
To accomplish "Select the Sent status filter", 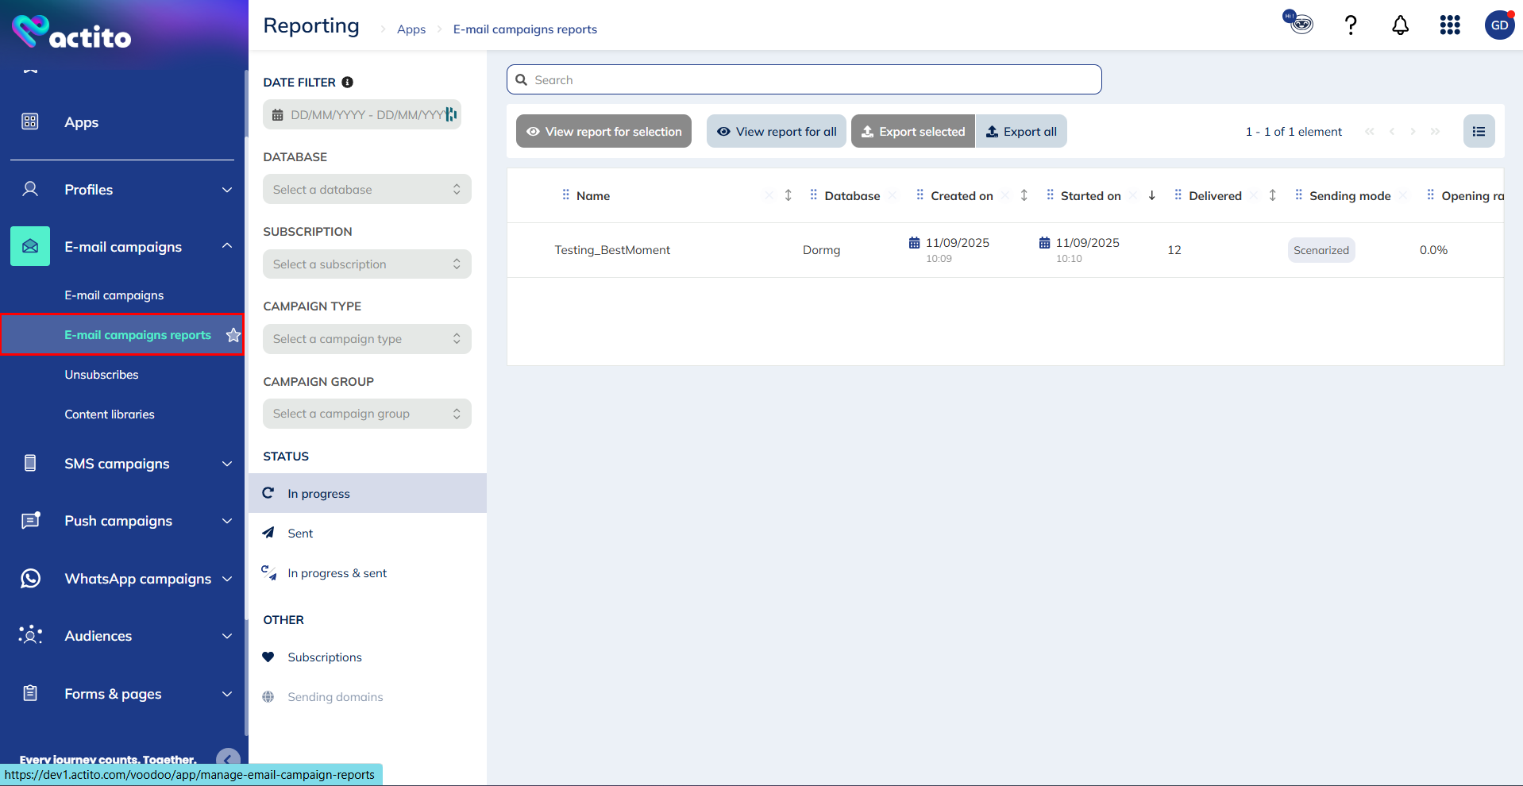I will pos(300,534).
